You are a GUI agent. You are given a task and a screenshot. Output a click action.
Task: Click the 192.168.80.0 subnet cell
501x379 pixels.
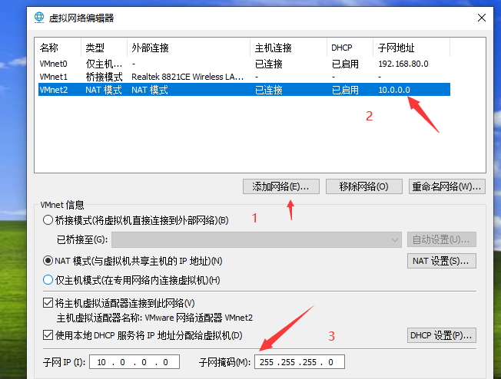click(x=403, y=64)
